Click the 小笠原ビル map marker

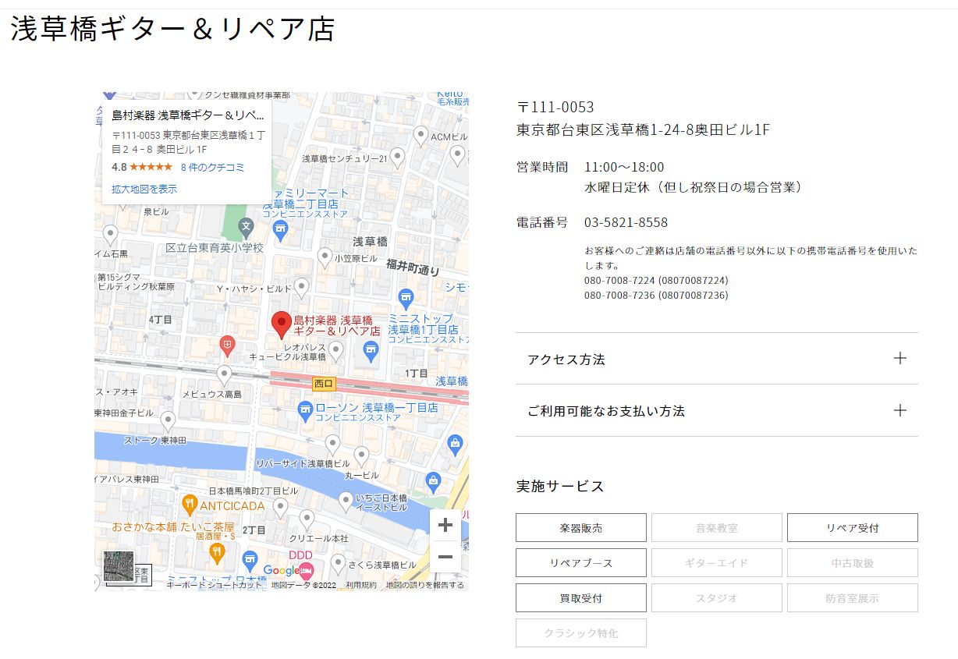click(325, 257)
